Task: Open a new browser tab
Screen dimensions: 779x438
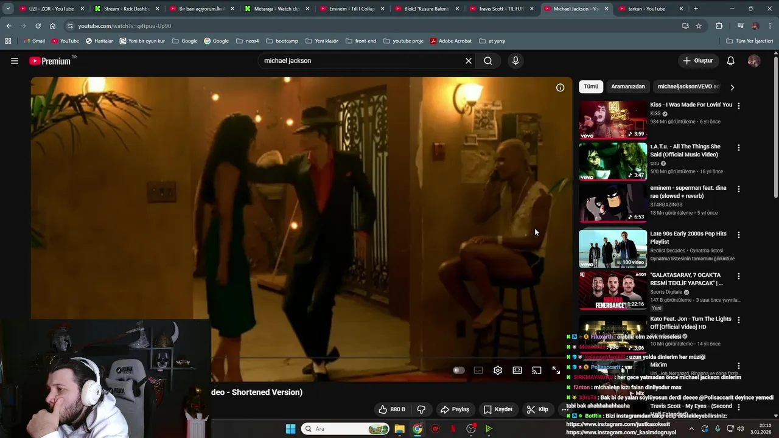Action: tap(696, 9)
